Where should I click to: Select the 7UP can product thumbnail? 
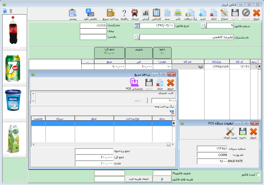[13, 68]
